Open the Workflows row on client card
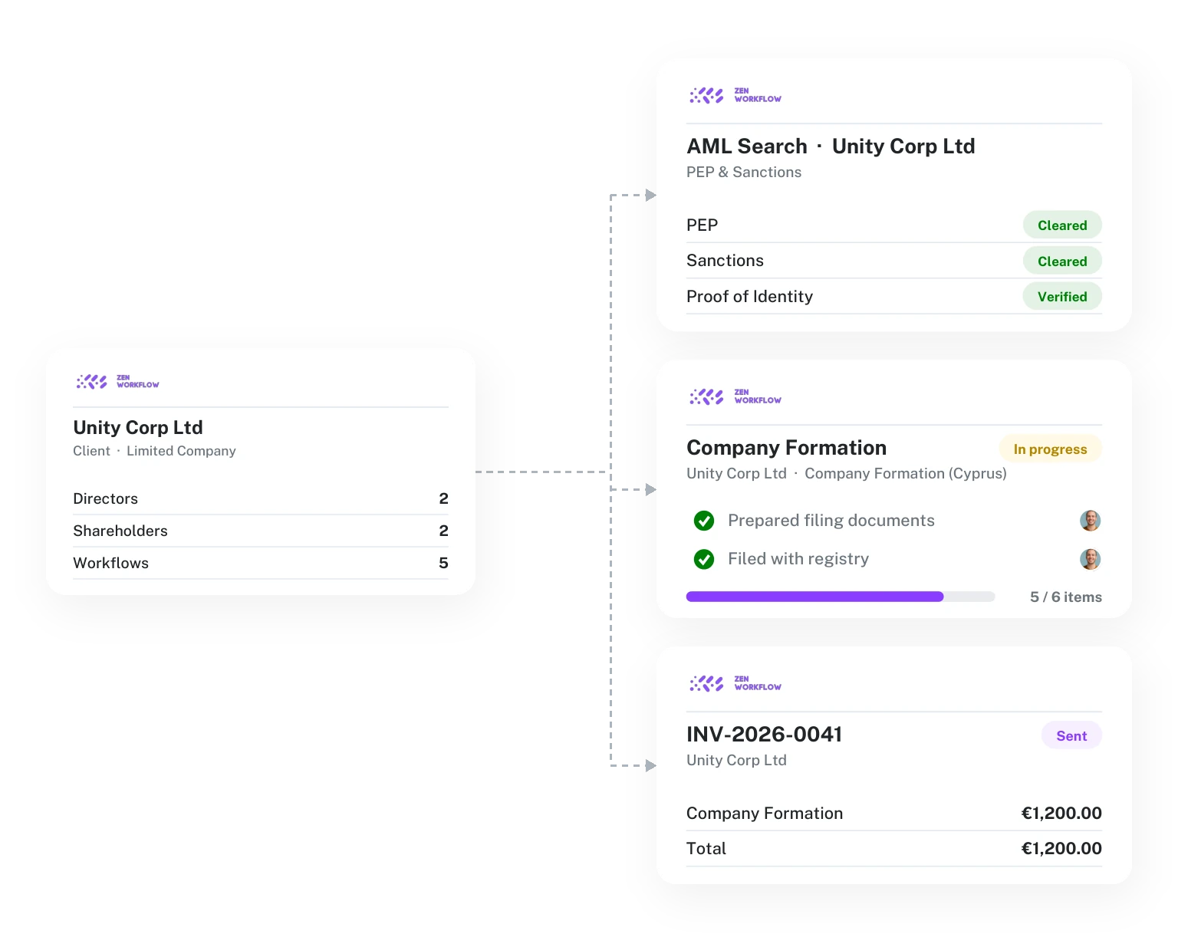 click(261, 563)
